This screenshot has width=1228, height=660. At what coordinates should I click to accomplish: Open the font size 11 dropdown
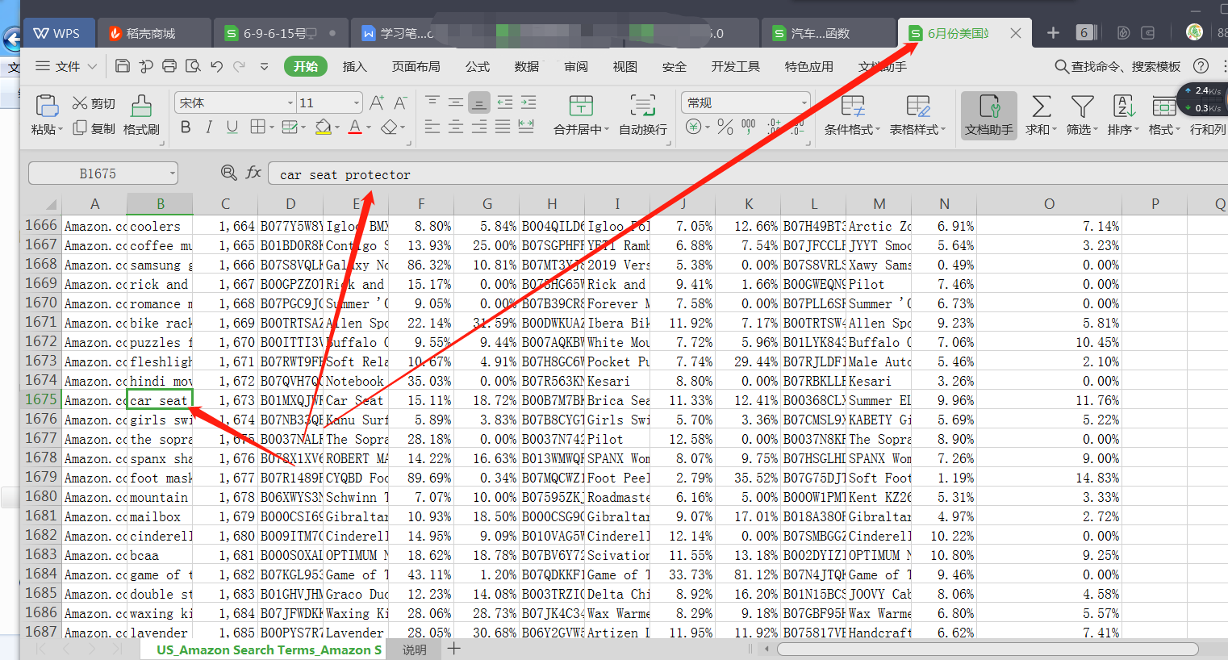tap(357, 102)
